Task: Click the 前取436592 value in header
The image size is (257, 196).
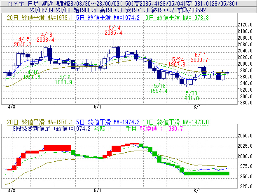Action: coord(192,10)
